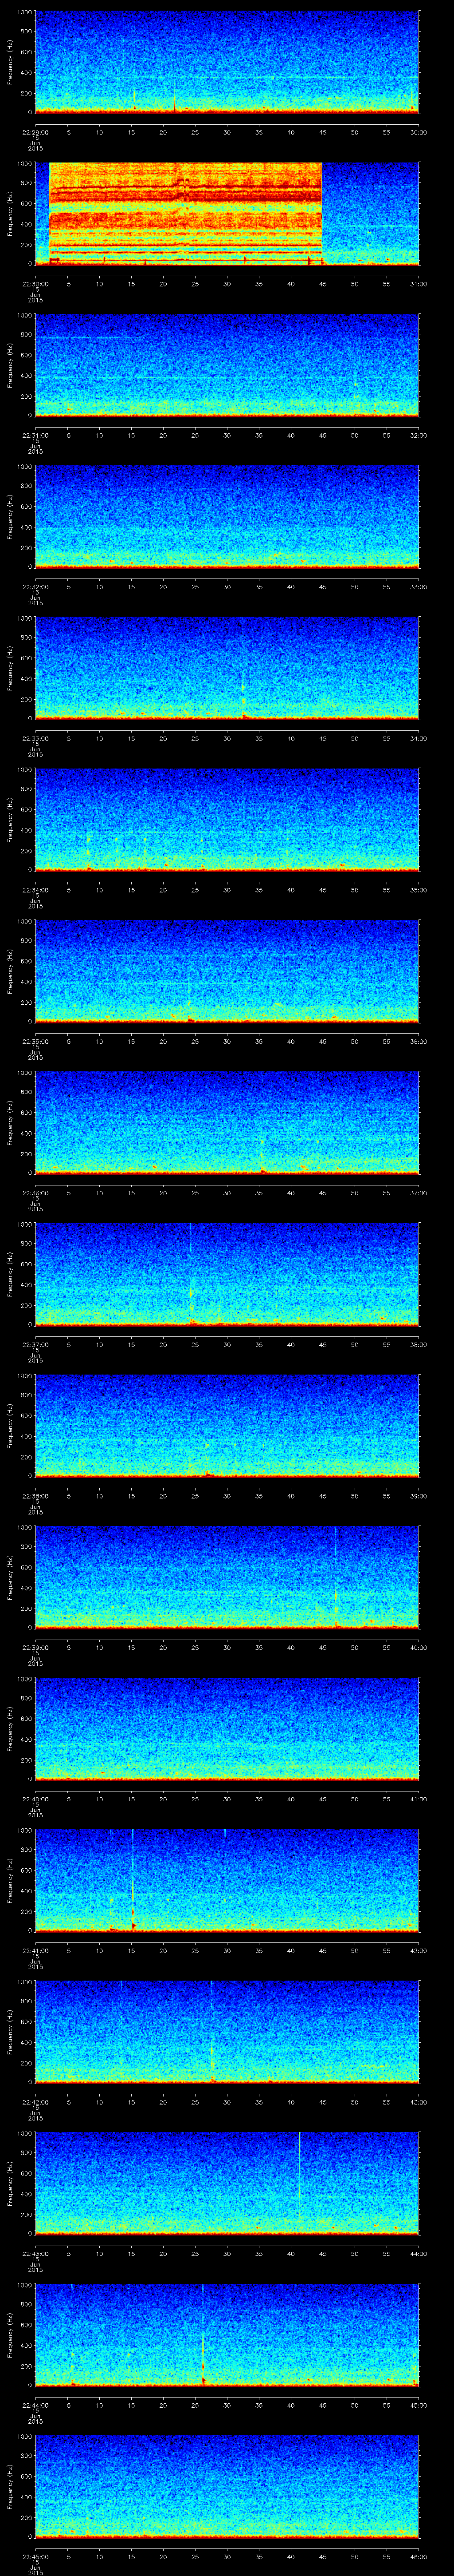Image resolution: width=454 pixels, height=2576 pixels.
Task: Click the 22:39:00 start timestamp label
Action: [x=35, y=1647]
